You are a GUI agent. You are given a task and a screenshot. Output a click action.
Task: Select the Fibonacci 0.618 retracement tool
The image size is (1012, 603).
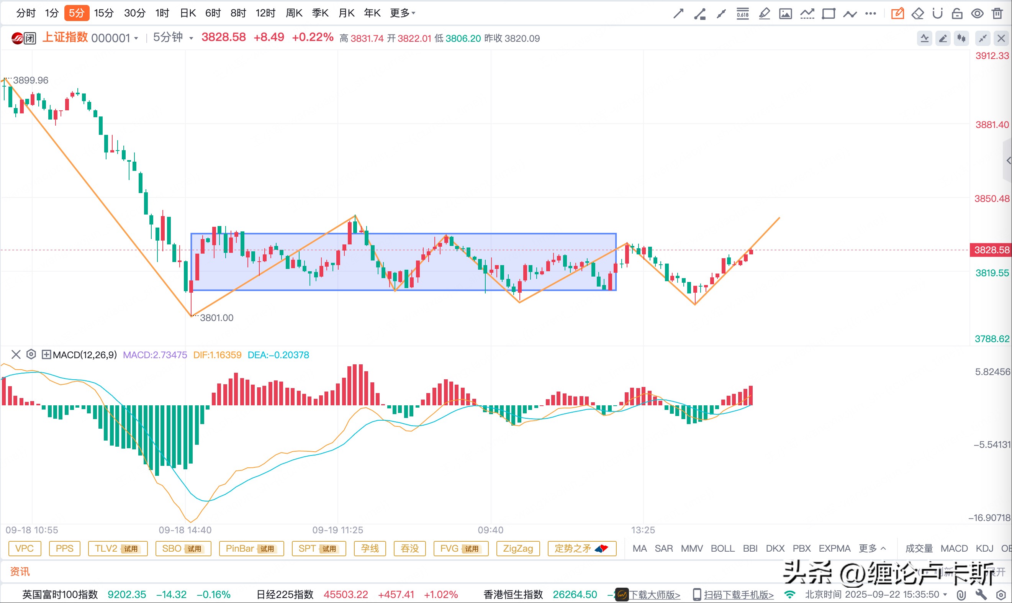(x=743, y=14)
